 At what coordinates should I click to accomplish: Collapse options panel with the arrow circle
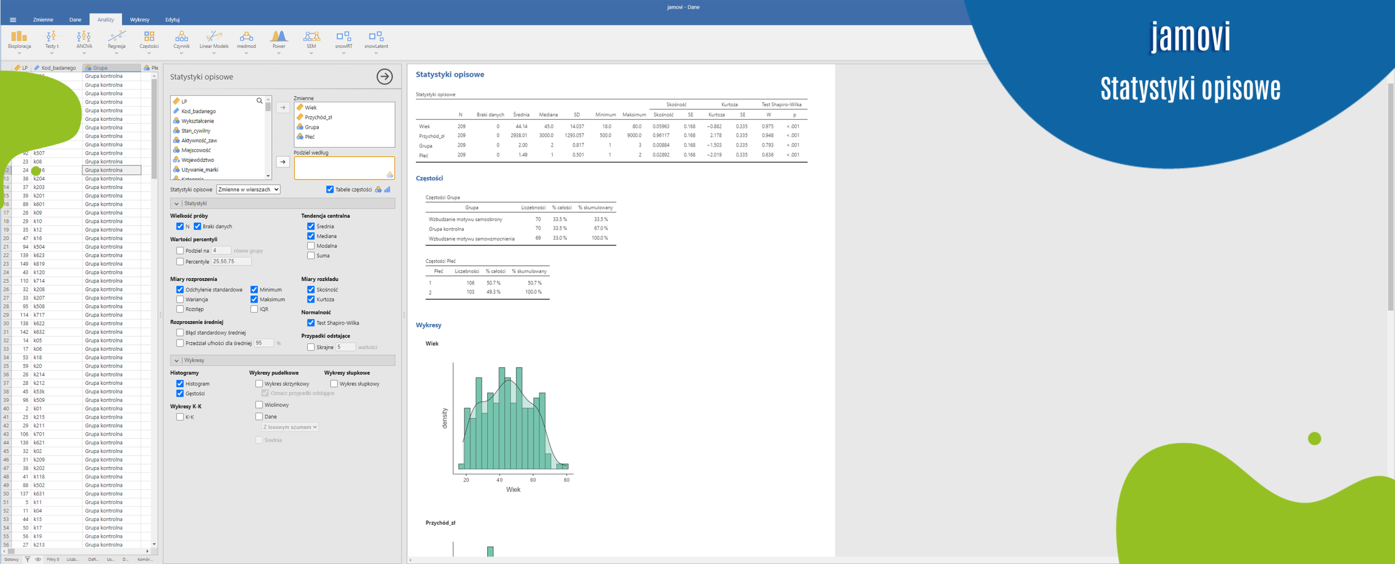384,77
